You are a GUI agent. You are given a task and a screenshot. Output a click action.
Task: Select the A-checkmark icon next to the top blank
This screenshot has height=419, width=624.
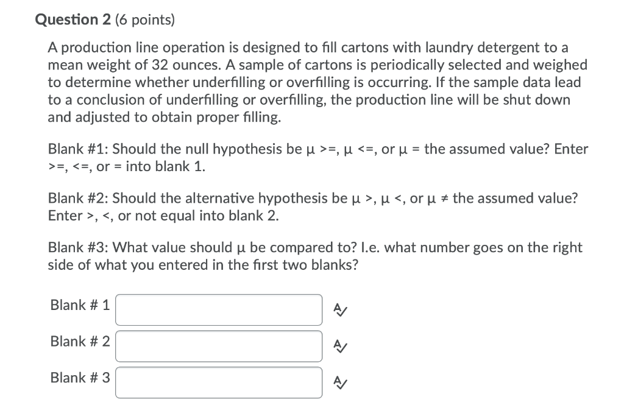(x=340, y=310)
